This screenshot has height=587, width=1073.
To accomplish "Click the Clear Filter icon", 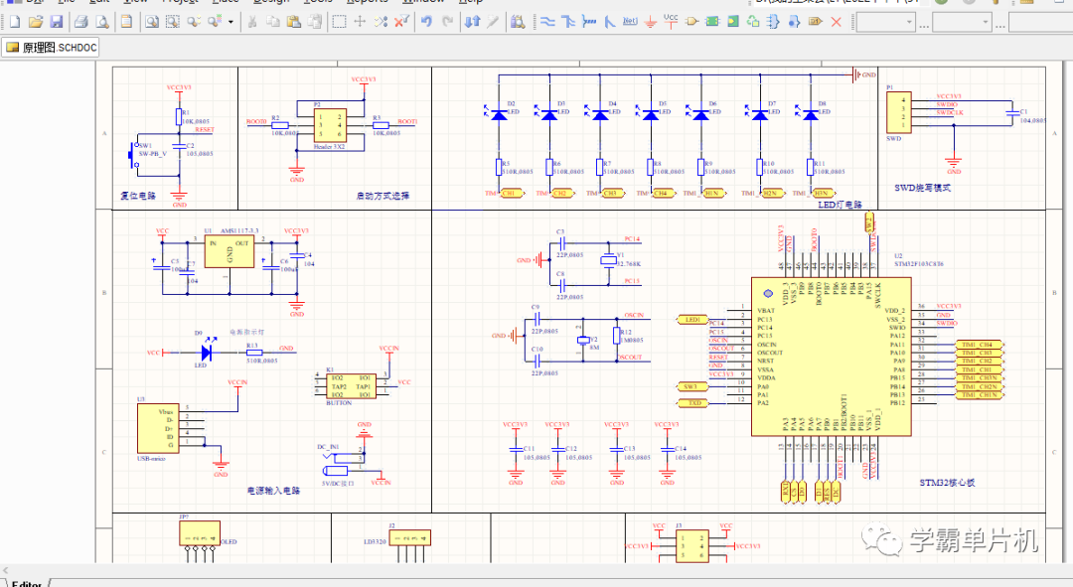I will click(x=401, y=22).
